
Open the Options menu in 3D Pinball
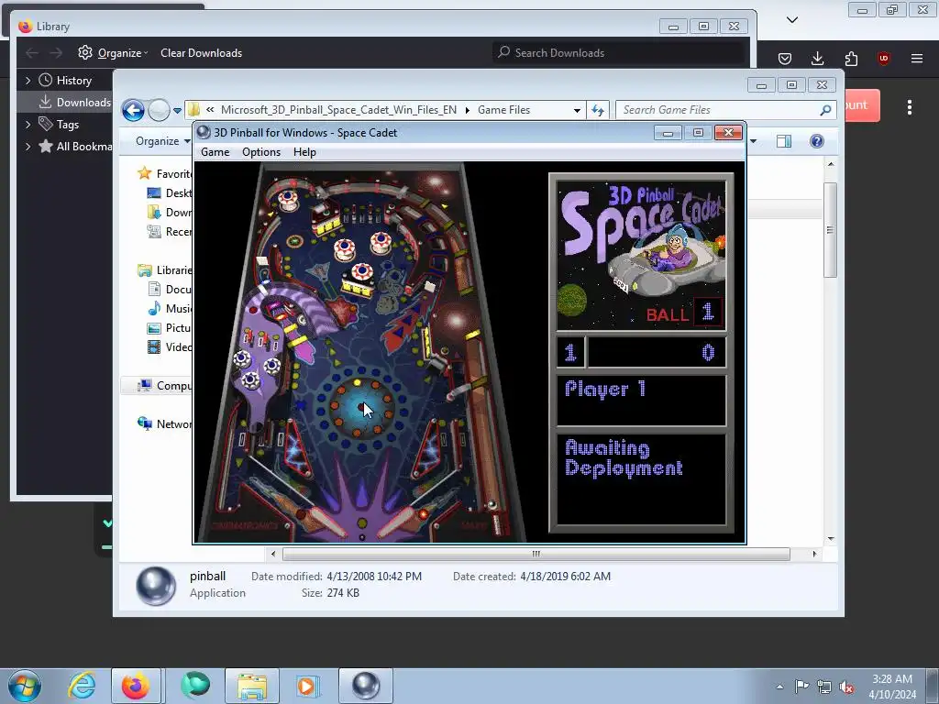pyautogui.click(x=261, y=152)
